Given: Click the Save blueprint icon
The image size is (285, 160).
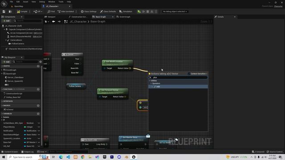Looking at the screenshot, I should click(x=4, y=12).
